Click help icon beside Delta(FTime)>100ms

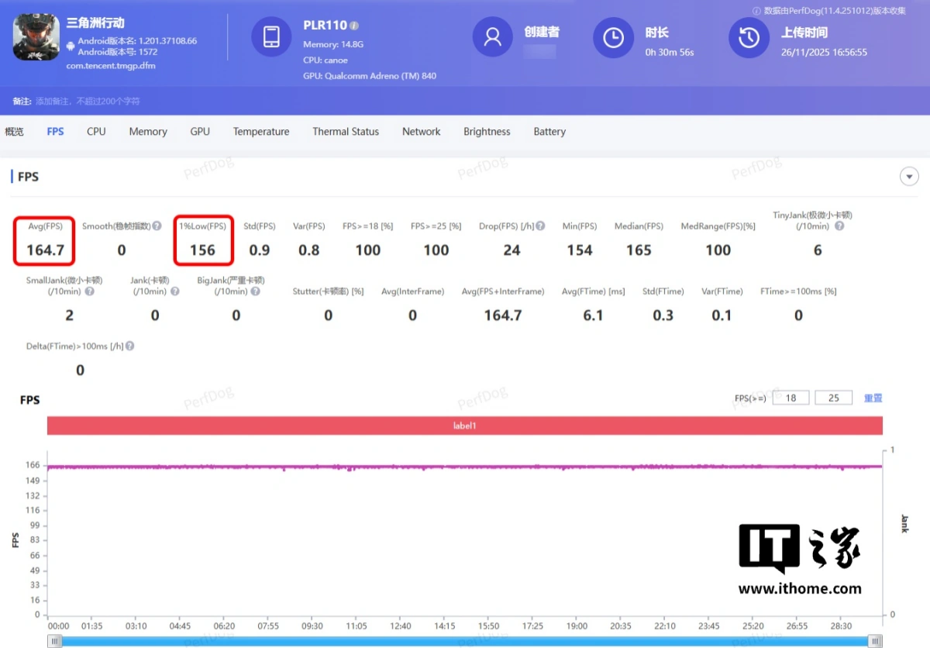point(130,346)
